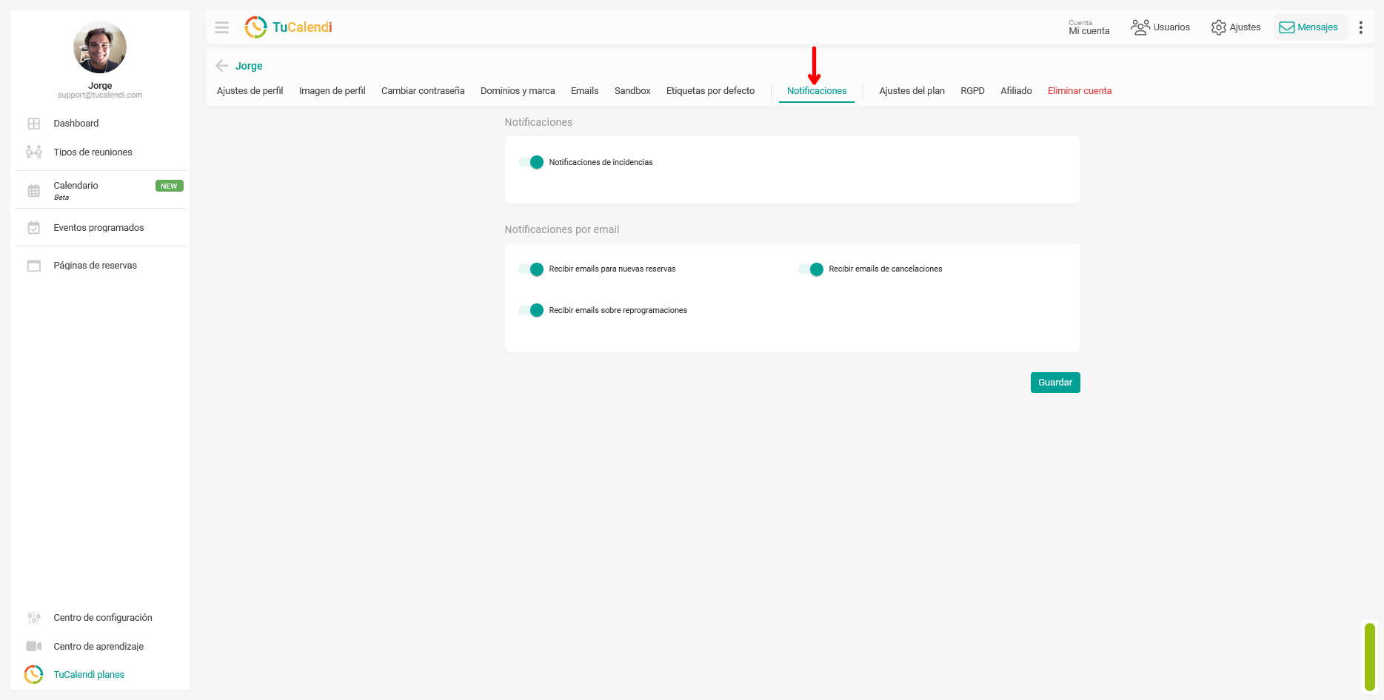Click the Páginas de reservas icon

[x=34, y=266]
